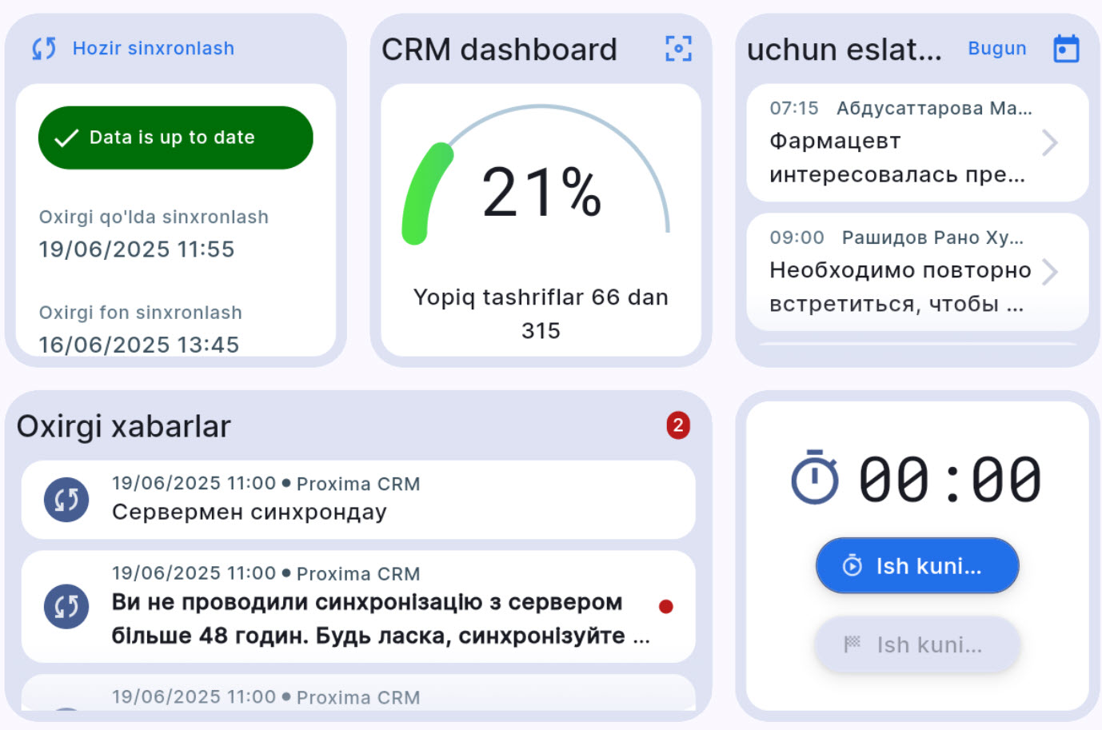Click the greyed Ish kuni finish flag button
1102x730 pixels.
(x=916, y=644)
